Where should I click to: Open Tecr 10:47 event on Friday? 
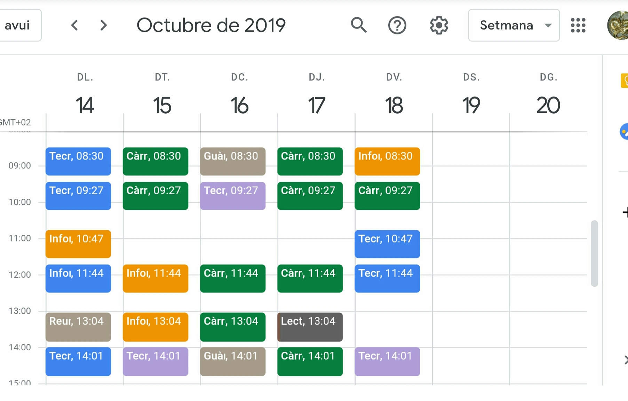pos(387,244)
